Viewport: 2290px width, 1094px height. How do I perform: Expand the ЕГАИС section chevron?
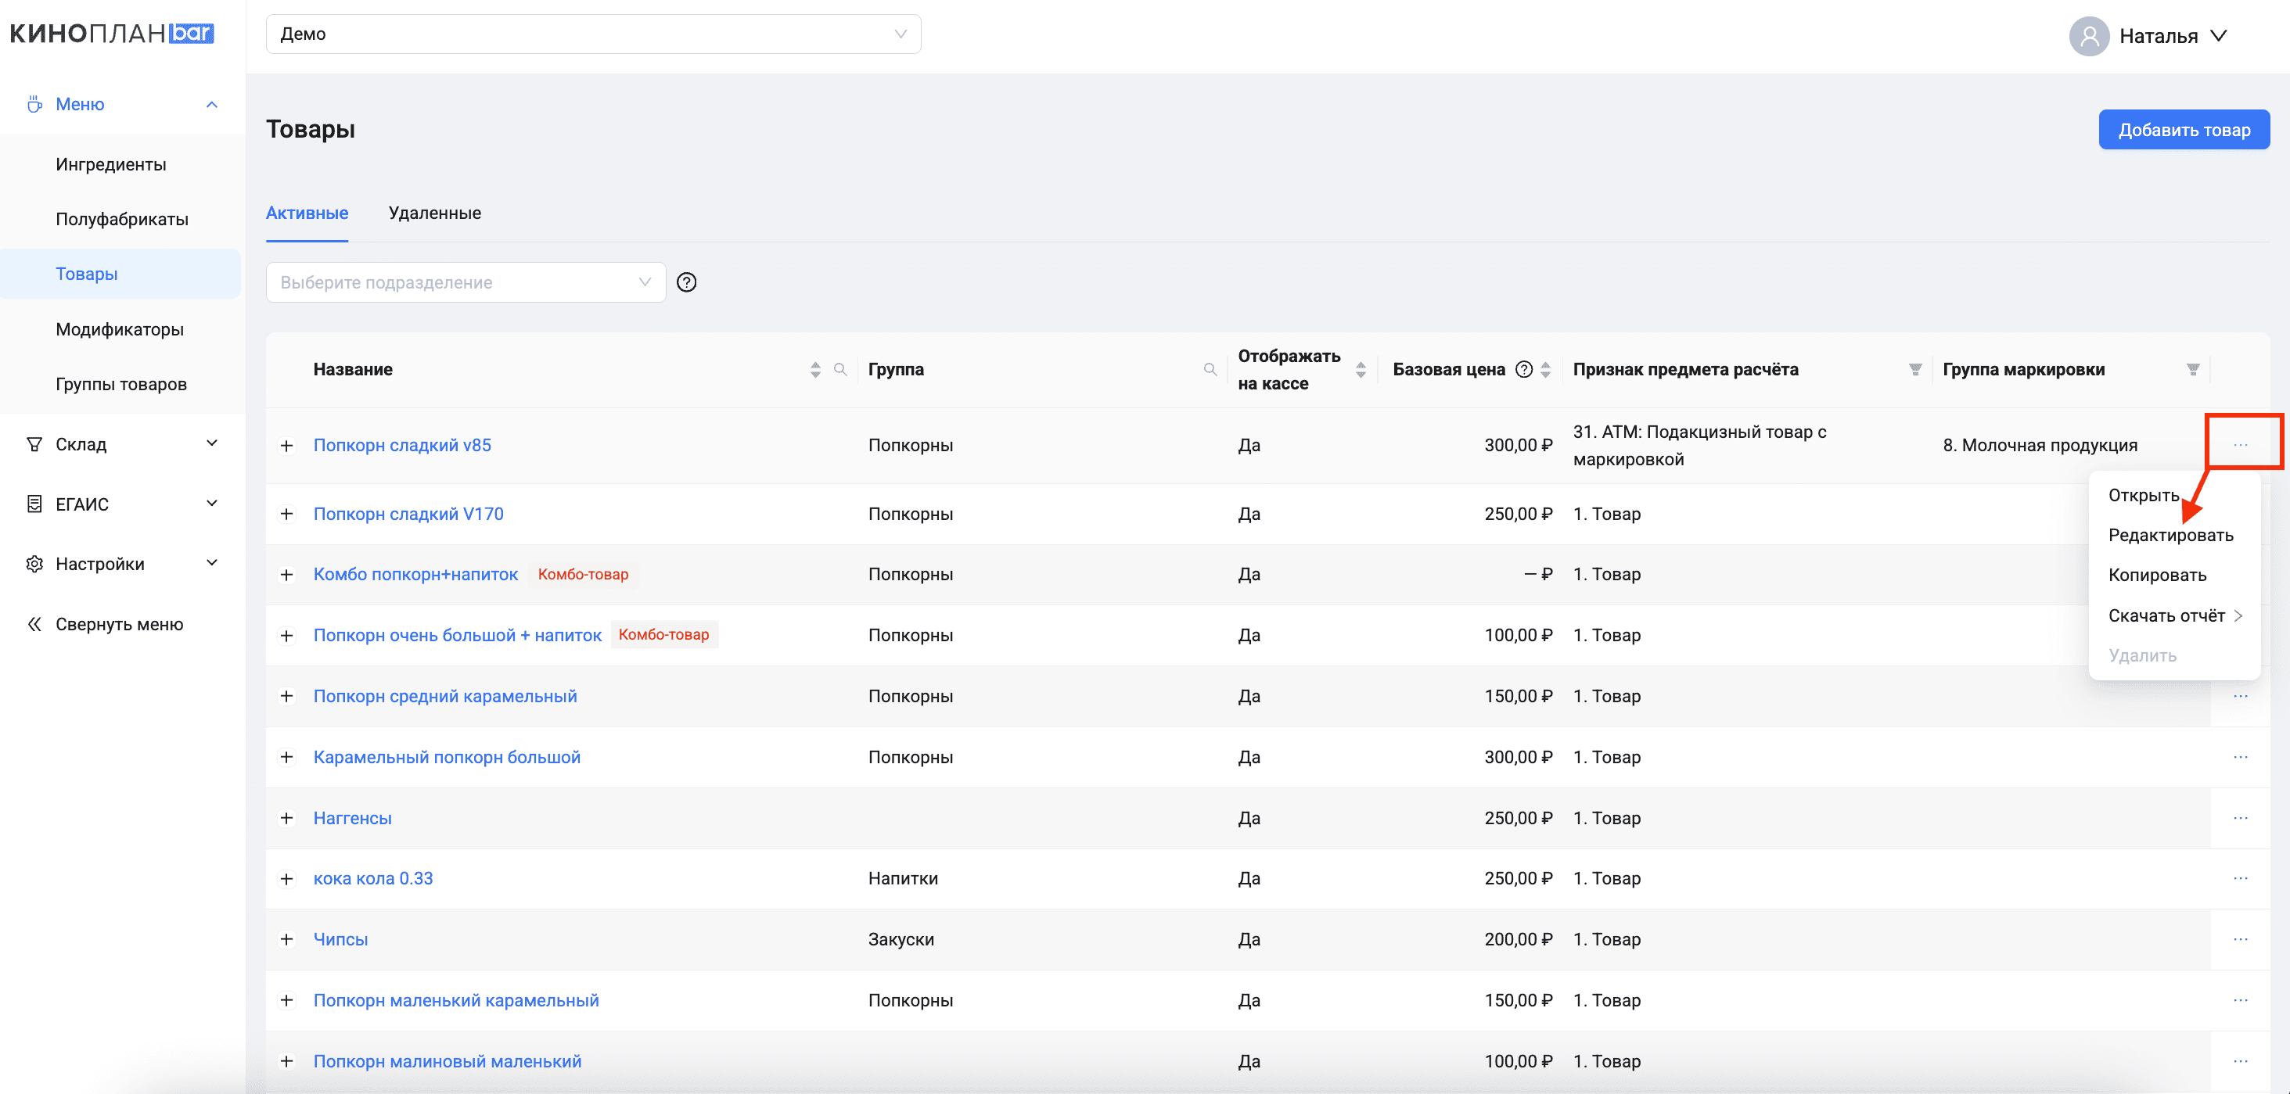pos(211,504)
